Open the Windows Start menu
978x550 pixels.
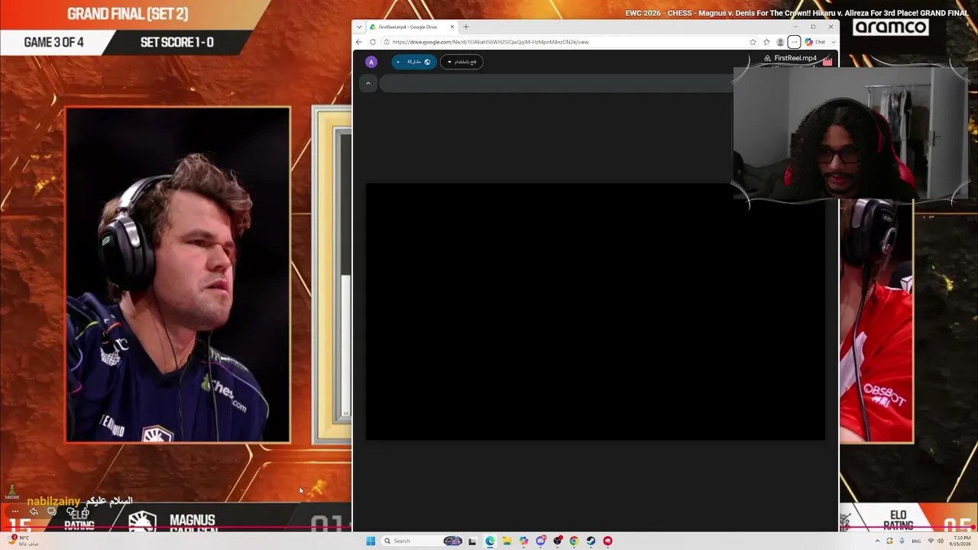pyautogui.click(x=371, y=541)
